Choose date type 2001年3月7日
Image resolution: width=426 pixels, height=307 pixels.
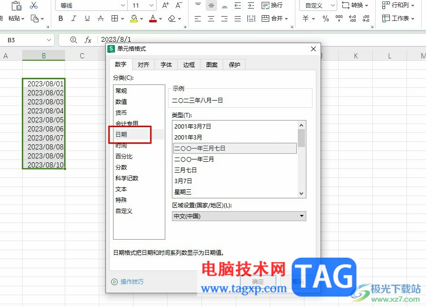[193, 126]
